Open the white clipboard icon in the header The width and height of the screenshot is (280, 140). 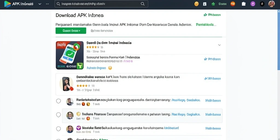click(x=244, y=4)
